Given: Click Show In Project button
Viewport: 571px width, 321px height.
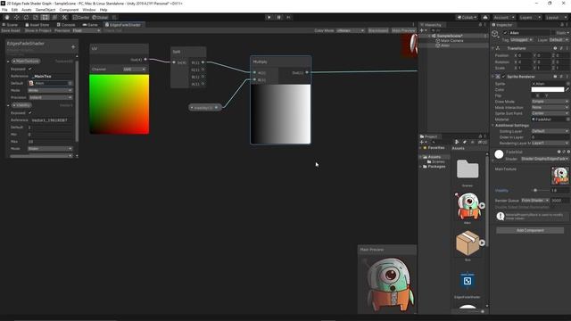Looking at the screenshot, I should click(x=37, y=30).
